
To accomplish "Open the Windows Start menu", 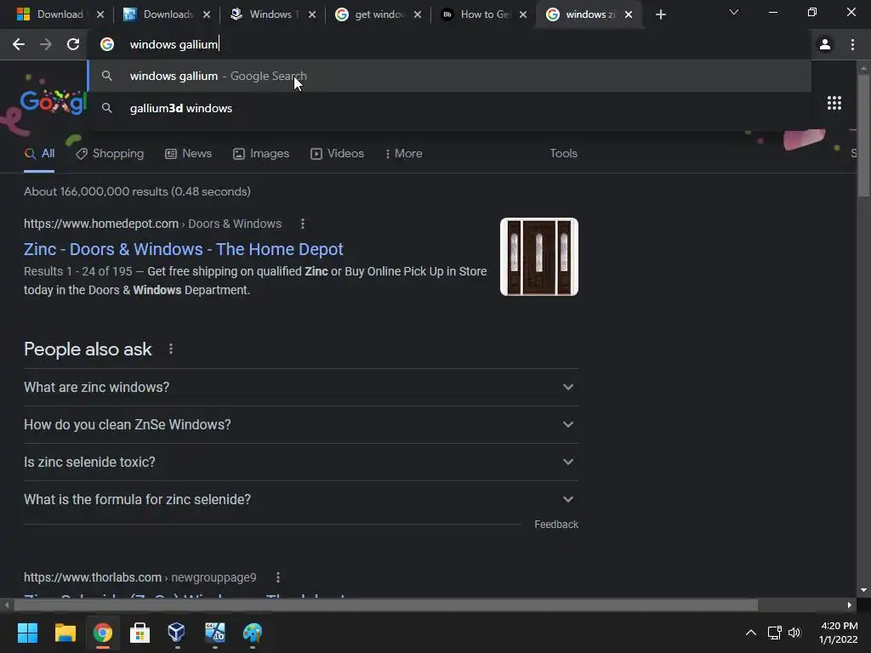I will pos(27,633).
